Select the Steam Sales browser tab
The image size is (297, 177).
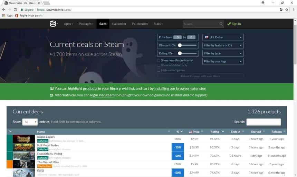[x=22, y=3]
